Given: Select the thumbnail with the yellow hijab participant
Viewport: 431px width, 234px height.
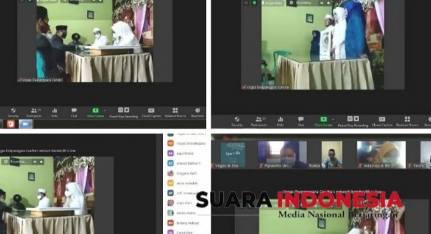Looking at the screenshot, I should tap(381, 154).
